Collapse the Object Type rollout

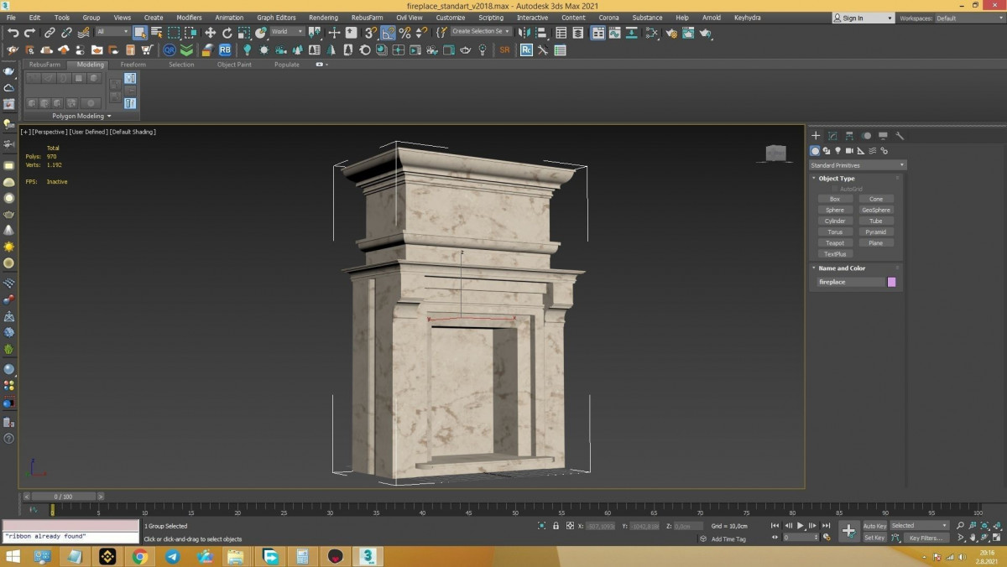point(836,179)
